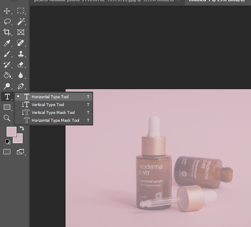Select the Frame tool
Screen dimensions: 251x227
pos(21,32)
